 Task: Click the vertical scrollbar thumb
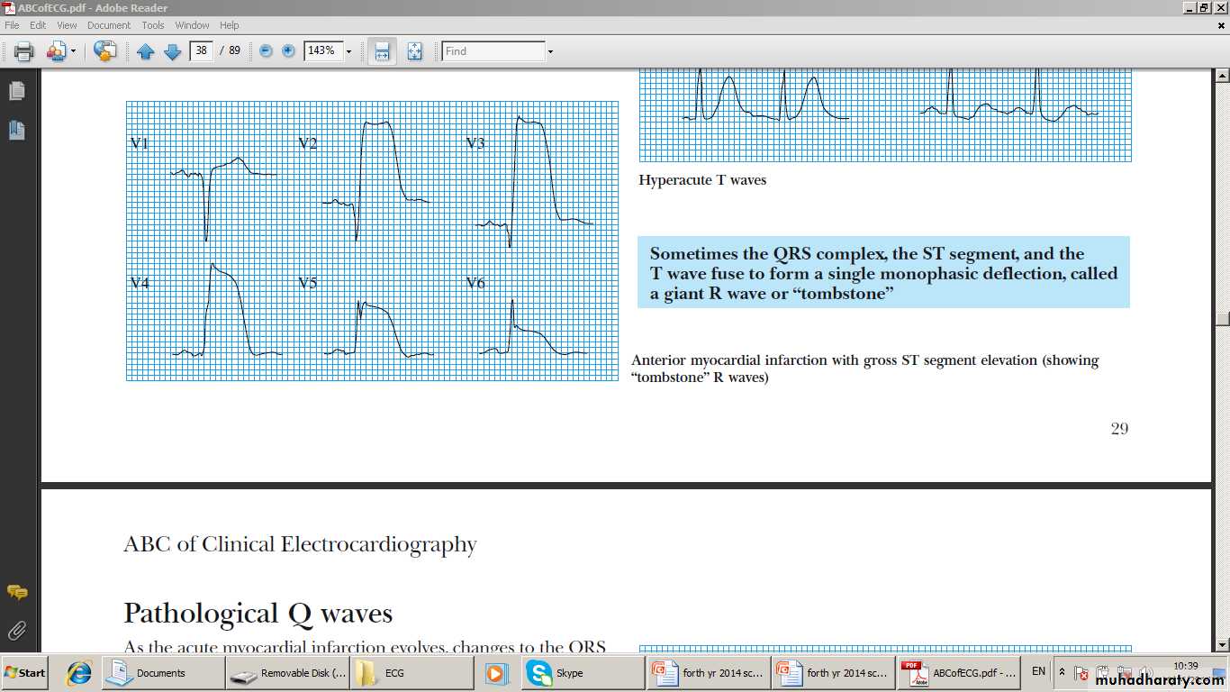click(x=1222, y=318)
